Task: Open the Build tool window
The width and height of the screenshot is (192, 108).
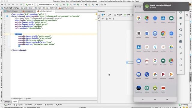Action: [x=59, y=105]
